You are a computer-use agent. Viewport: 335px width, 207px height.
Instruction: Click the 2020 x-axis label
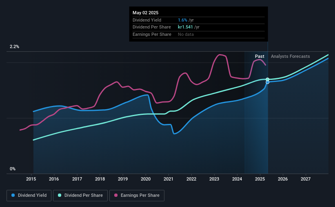tap(146, 179)
